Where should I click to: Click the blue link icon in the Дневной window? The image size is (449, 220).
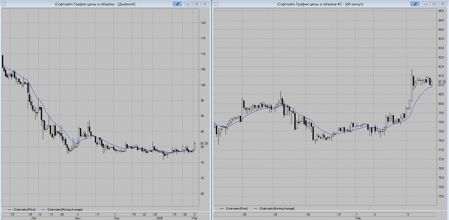click(177, 4)
